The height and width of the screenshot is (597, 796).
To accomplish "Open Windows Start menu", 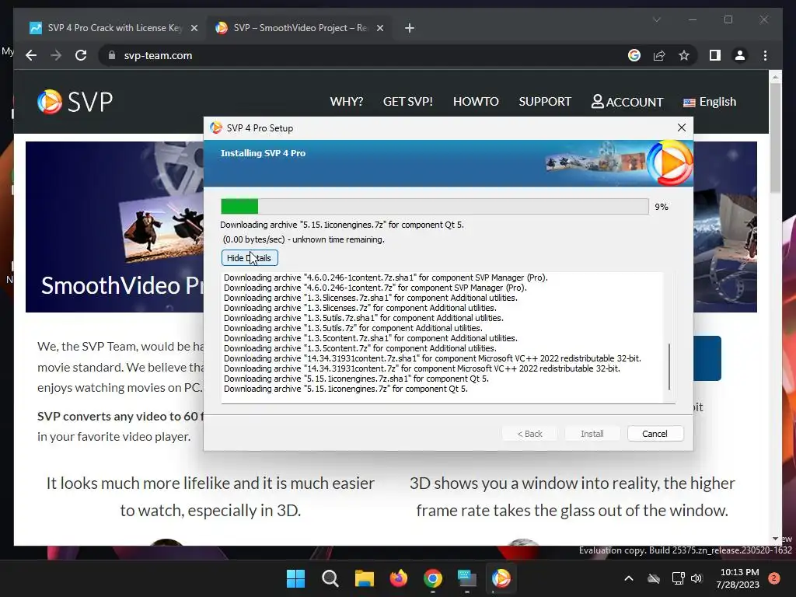I will point(295,578).
